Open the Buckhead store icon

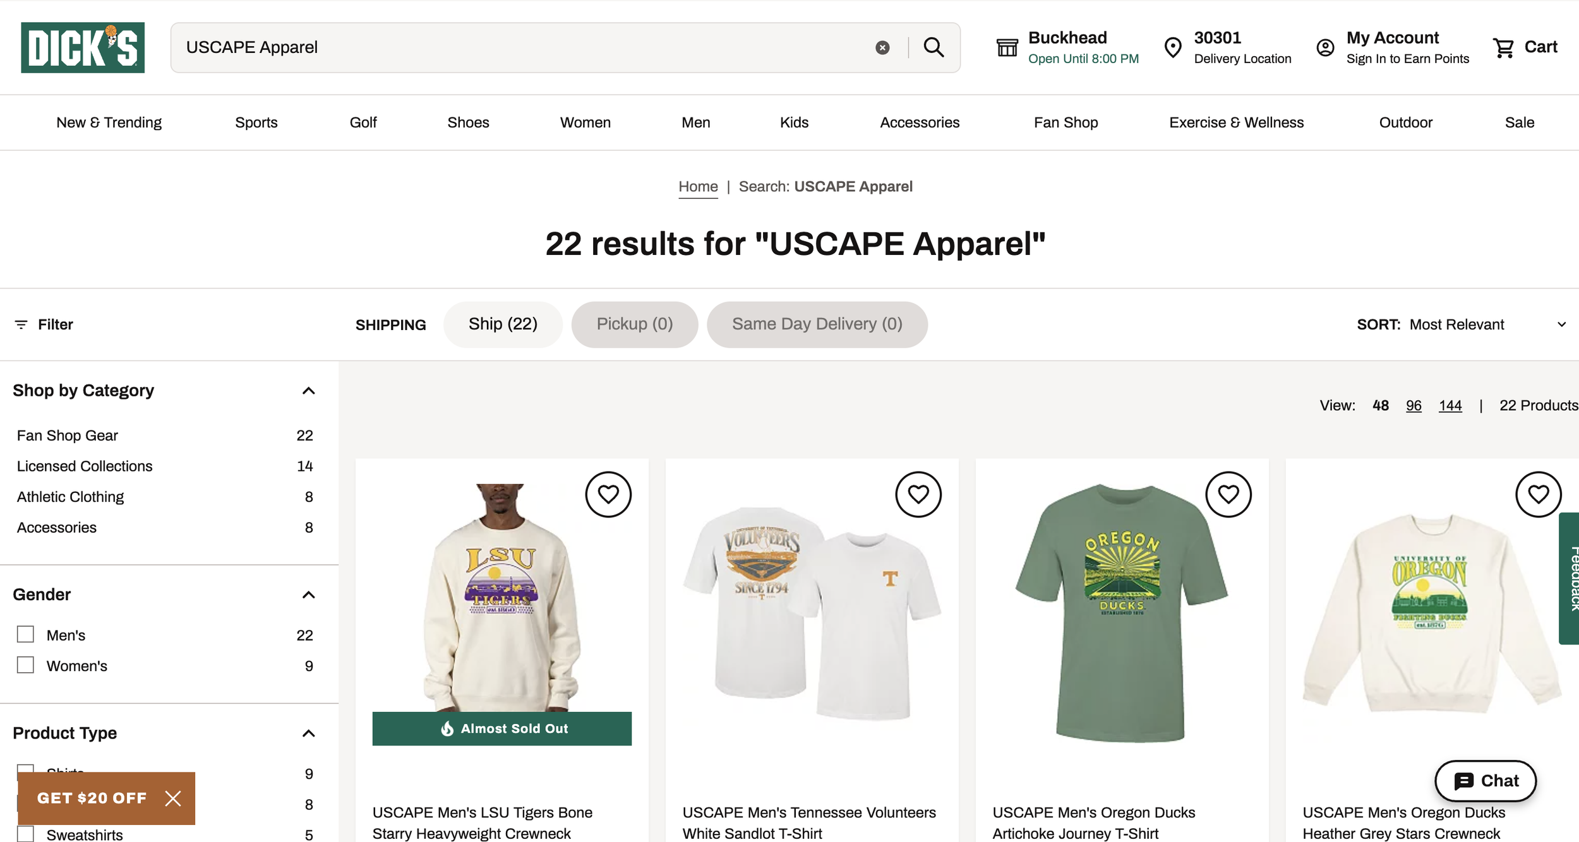(x=1007, y=47)
